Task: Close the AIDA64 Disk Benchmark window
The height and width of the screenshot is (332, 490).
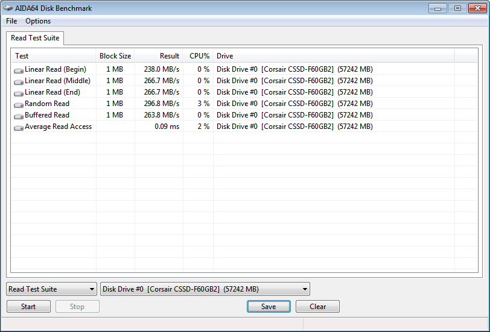Action: (x=477, y=8)
